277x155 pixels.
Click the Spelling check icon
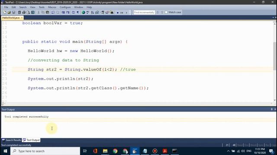click(x=88, y=12)
